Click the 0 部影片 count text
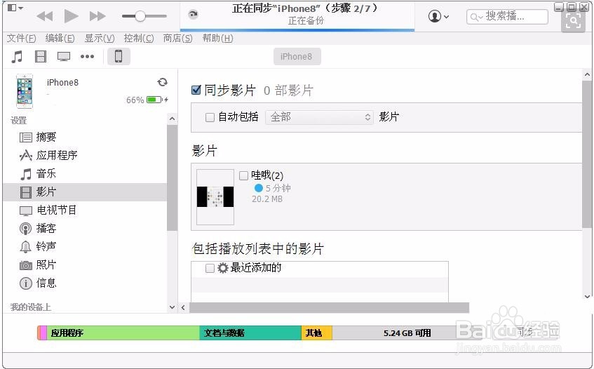The image size is (594, 369). (x=288, y=90)
